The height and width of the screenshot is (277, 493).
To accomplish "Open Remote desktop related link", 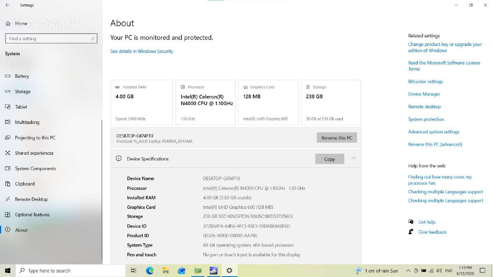I will pyautogui.click(x=424, y=107).
